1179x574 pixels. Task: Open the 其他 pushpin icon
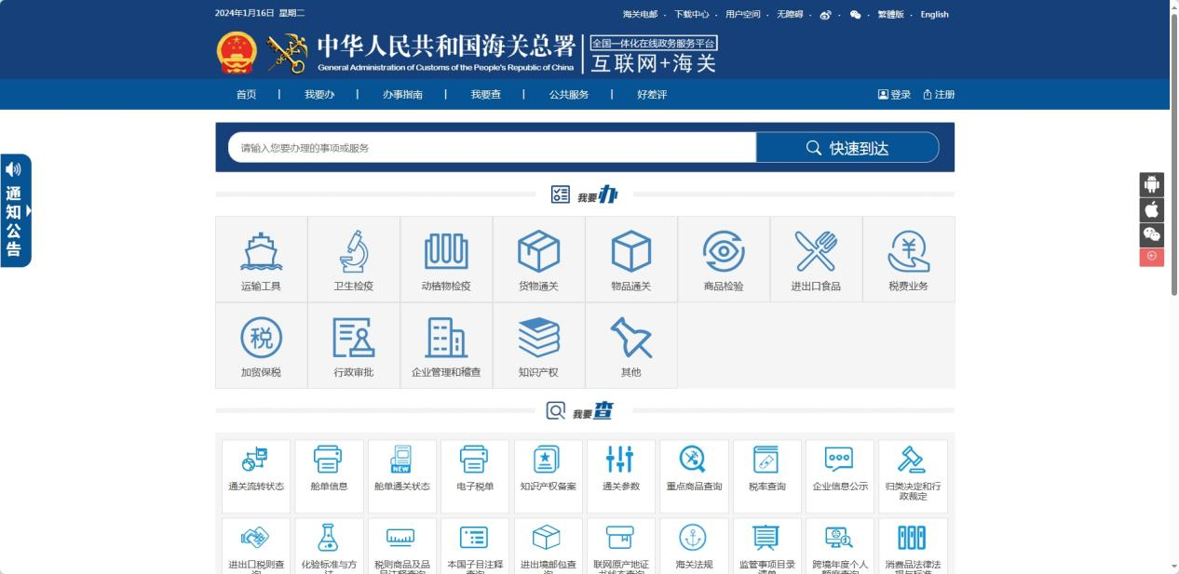tap(630, 338)
